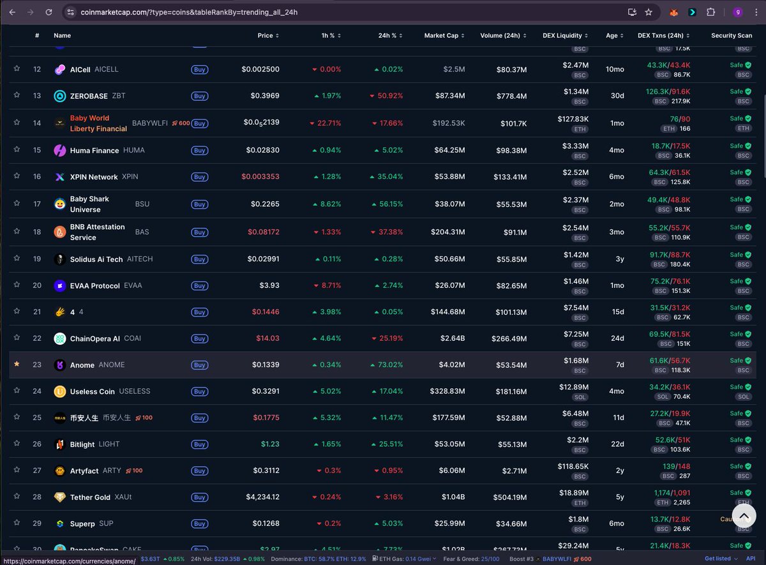
Task: Open the purple profile avatar in Chrome
Action: coord(738,12)
